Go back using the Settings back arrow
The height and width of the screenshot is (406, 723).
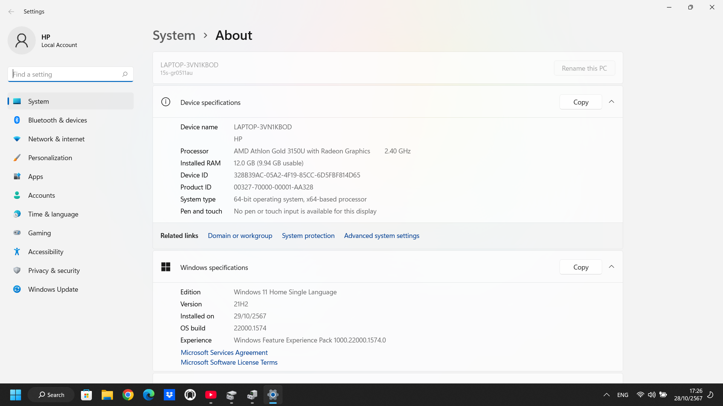[11, 12]
